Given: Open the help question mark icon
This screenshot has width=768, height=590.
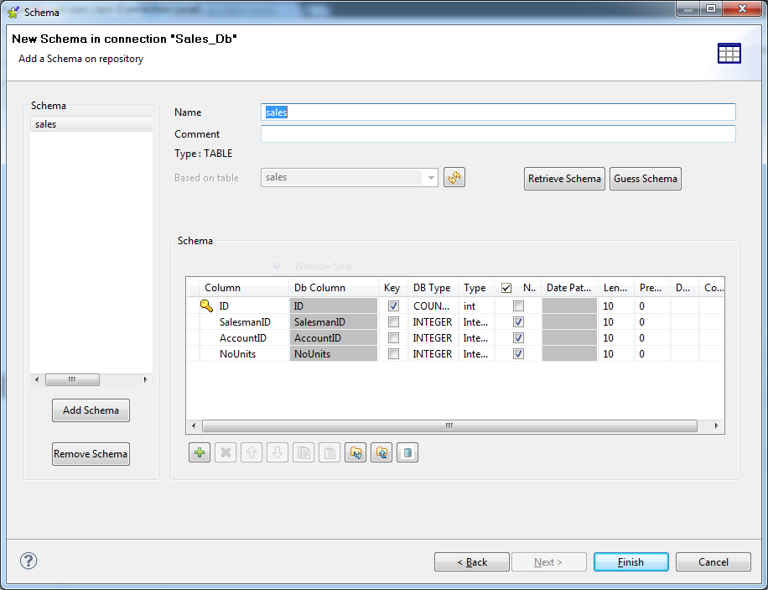Looking at the screenshot, I should click(29, 561).
